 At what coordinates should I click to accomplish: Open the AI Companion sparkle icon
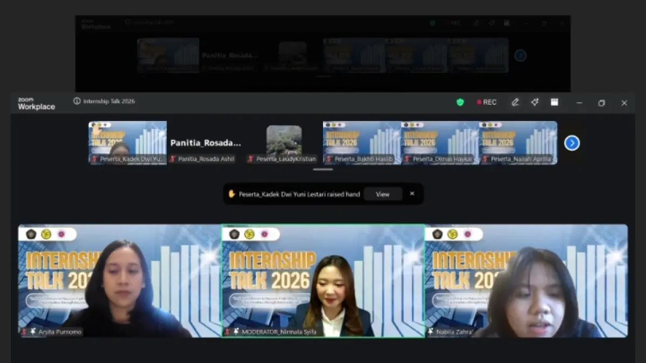(535, 102)
